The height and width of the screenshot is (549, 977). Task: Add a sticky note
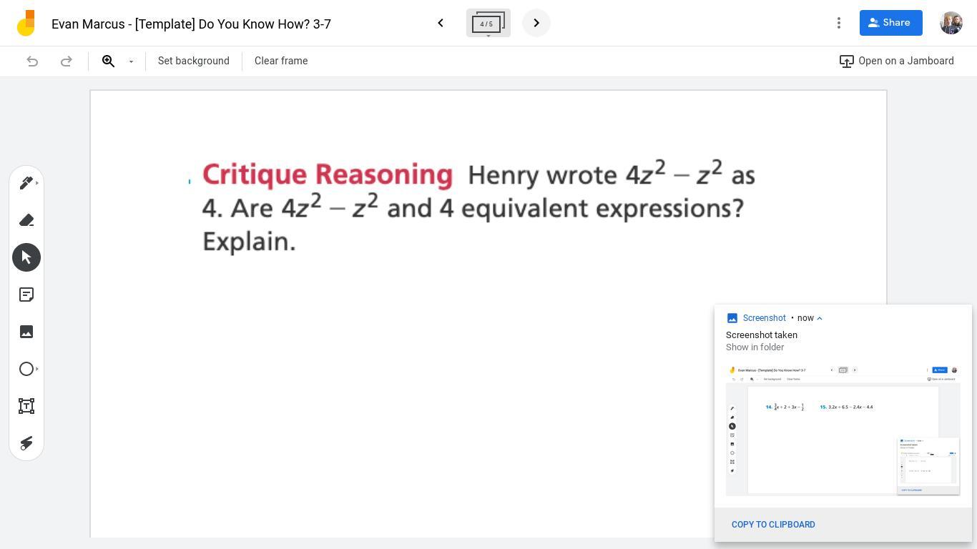pos(26,295)
